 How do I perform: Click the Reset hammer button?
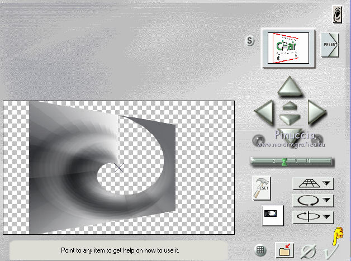(262, 188)
